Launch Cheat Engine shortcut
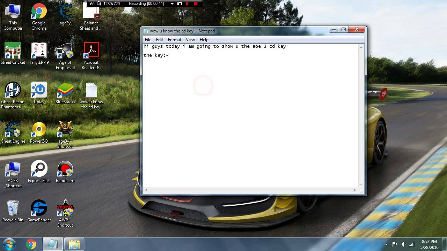447x251 pixels. (13, 132)
